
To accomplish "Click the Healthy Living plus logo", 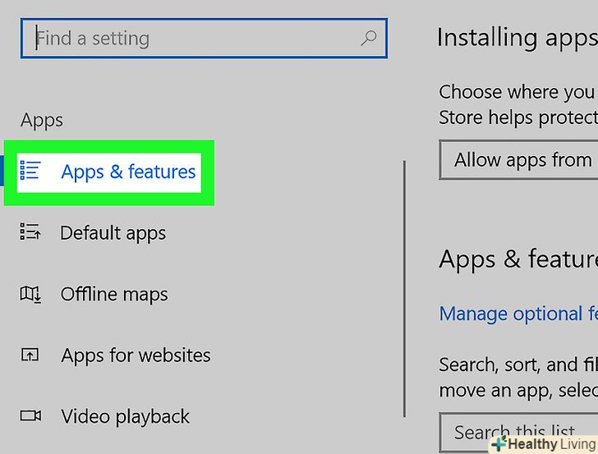I will (499, 443).
